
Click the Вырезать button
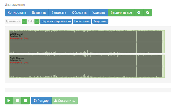point(59,12)
